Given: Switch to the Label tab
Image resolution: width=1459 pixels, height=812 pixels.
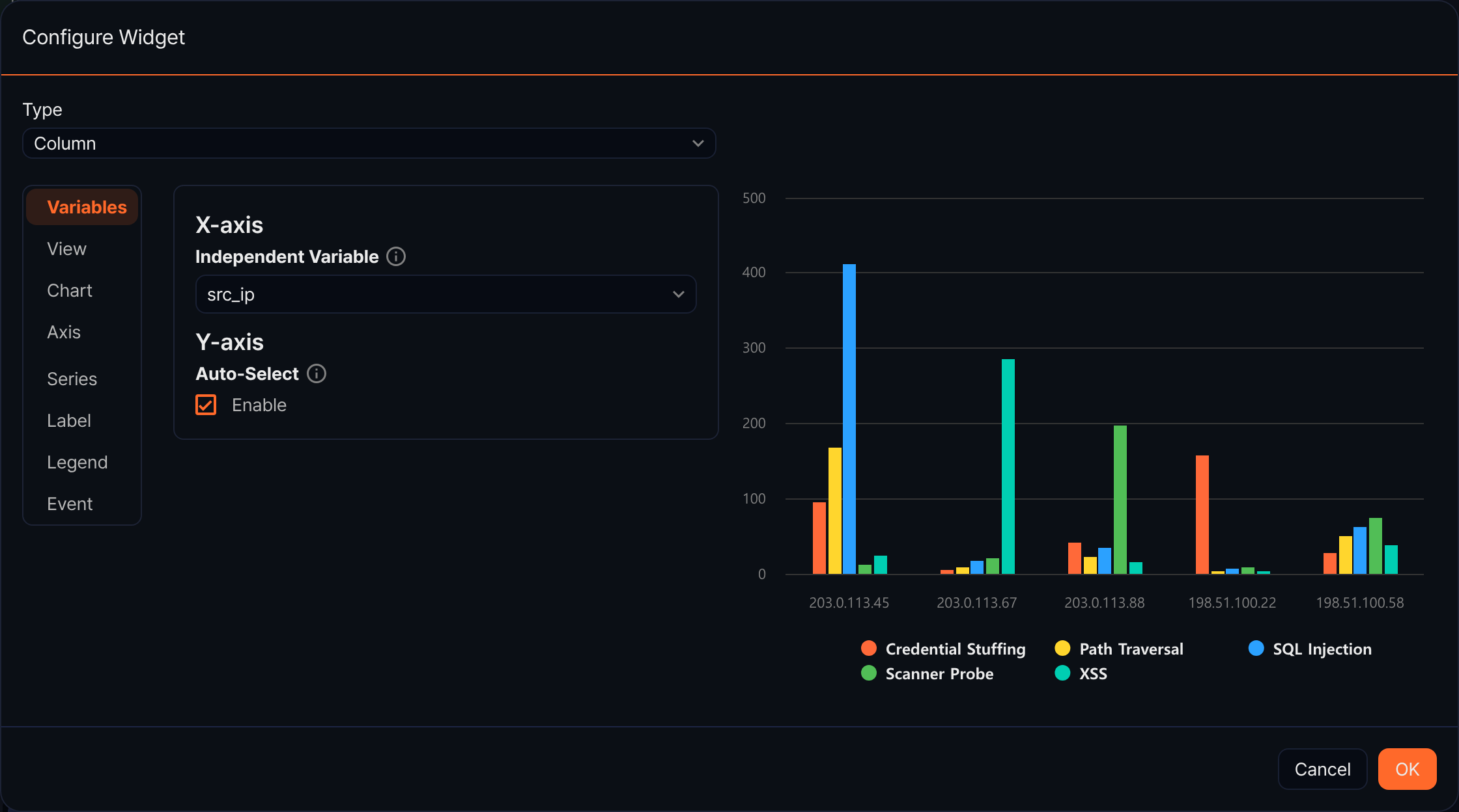Looking at the screenshot, I should click(x=69, y=420).
